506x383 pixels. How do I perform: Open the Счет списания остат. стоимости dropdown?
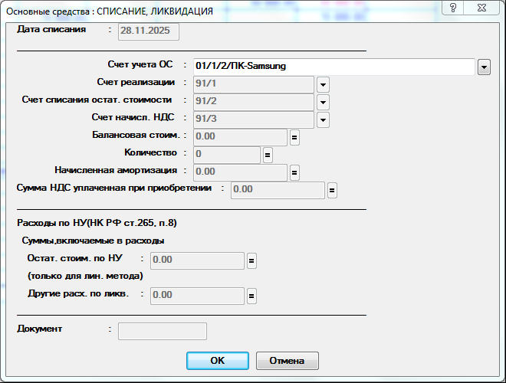point(323,102)
